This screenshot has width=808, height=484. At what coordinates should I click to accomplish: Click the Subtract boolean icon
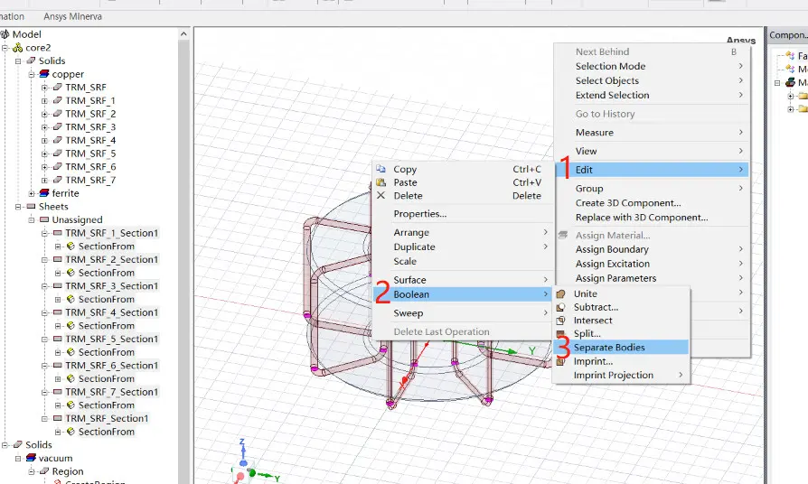[x=560, y=307]
